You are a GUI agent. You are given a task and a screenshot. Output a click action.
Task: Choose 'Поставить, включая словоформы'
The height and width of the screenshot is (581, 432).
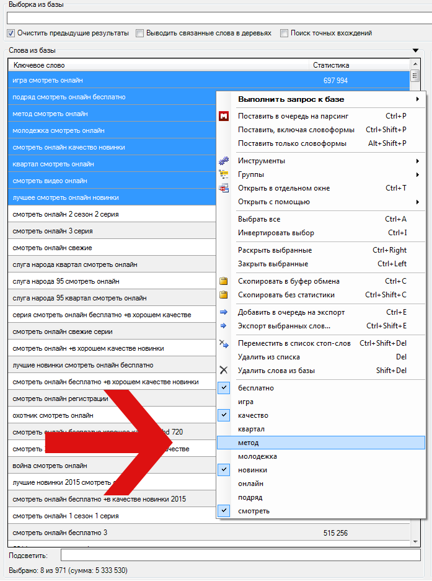tap(320, 130)
